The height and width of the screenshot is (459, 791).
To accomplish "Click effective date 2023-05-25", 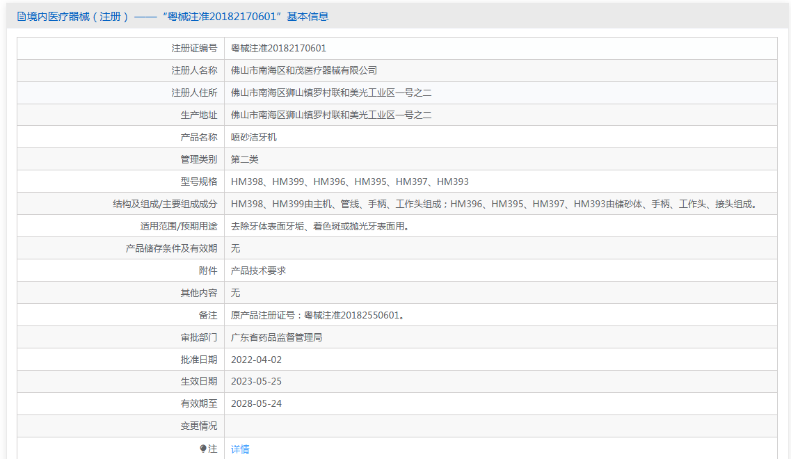I will (256, 381).
